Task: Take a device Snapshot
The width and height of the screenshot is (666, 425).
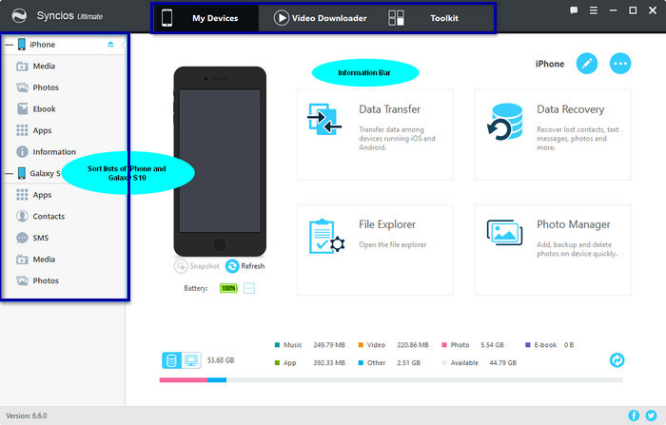Action: point(197,266)
